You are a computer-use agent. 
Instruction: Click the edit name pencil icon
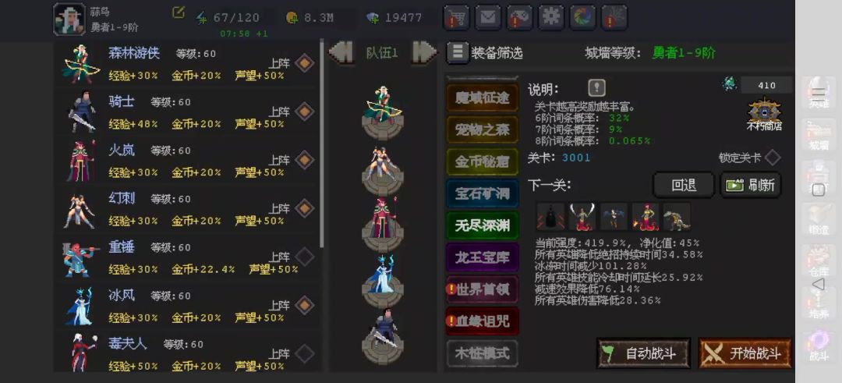pos(179,12)
